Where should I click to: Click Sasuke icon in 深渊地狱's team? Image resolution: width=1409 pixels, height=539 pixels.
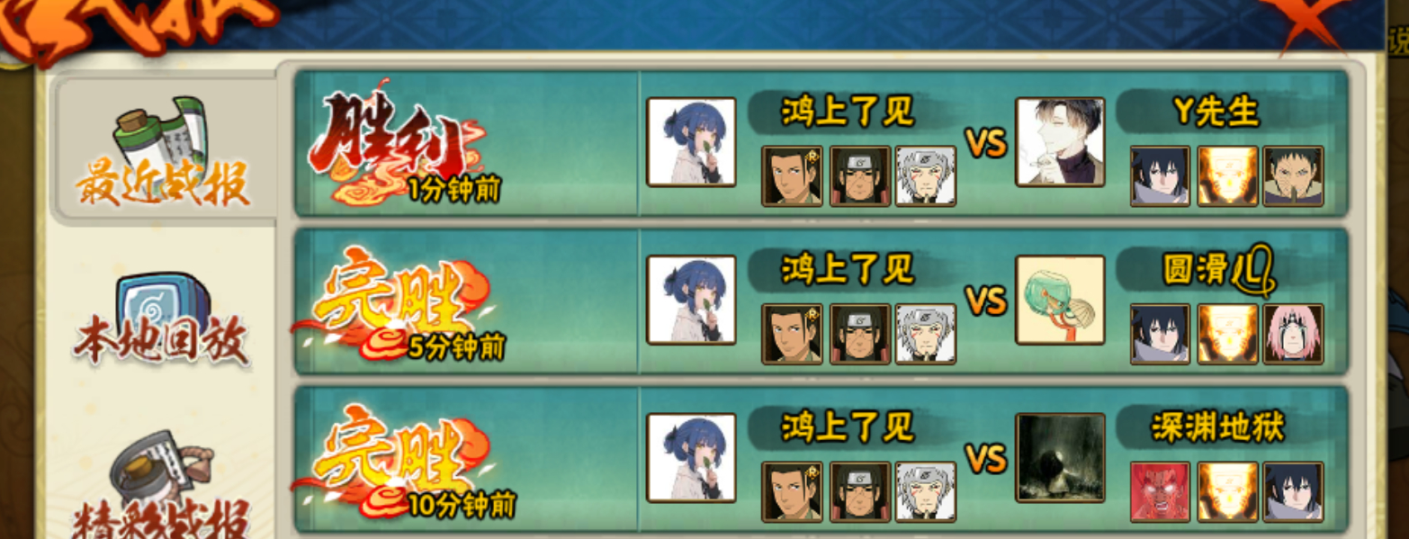click(x=1293, y=492)
